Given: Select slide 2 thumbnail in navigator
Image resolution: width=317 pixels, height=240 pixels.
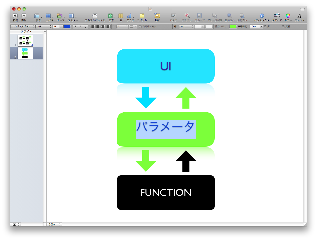Looking at the screenshot, I should pos(25,53).
